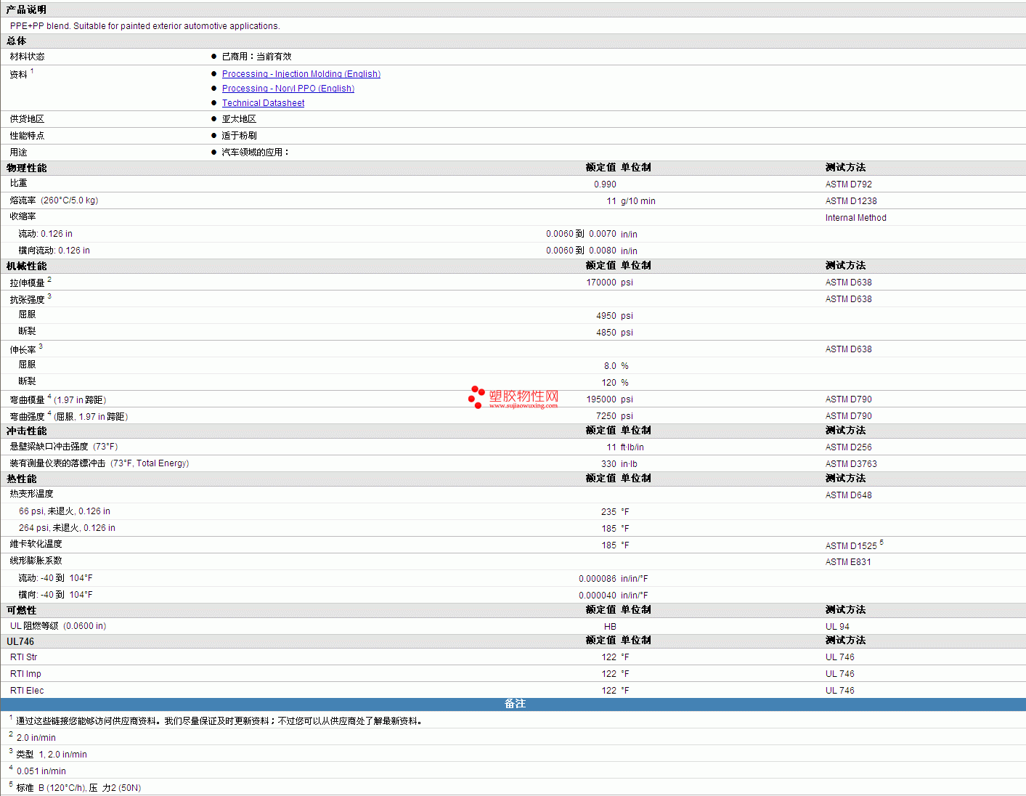This screenshot has width=1026, height=796.
Task: Click the RTI Elec row label
Action: (27, 691)
